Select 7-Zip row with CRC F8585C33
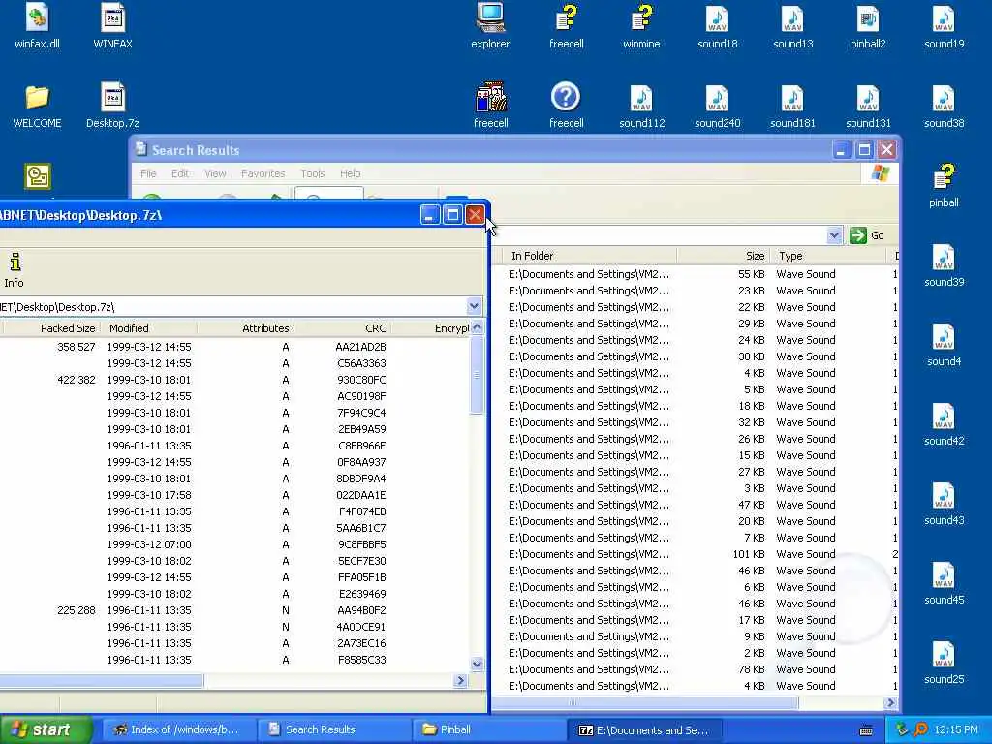 (x=234, y=660)
